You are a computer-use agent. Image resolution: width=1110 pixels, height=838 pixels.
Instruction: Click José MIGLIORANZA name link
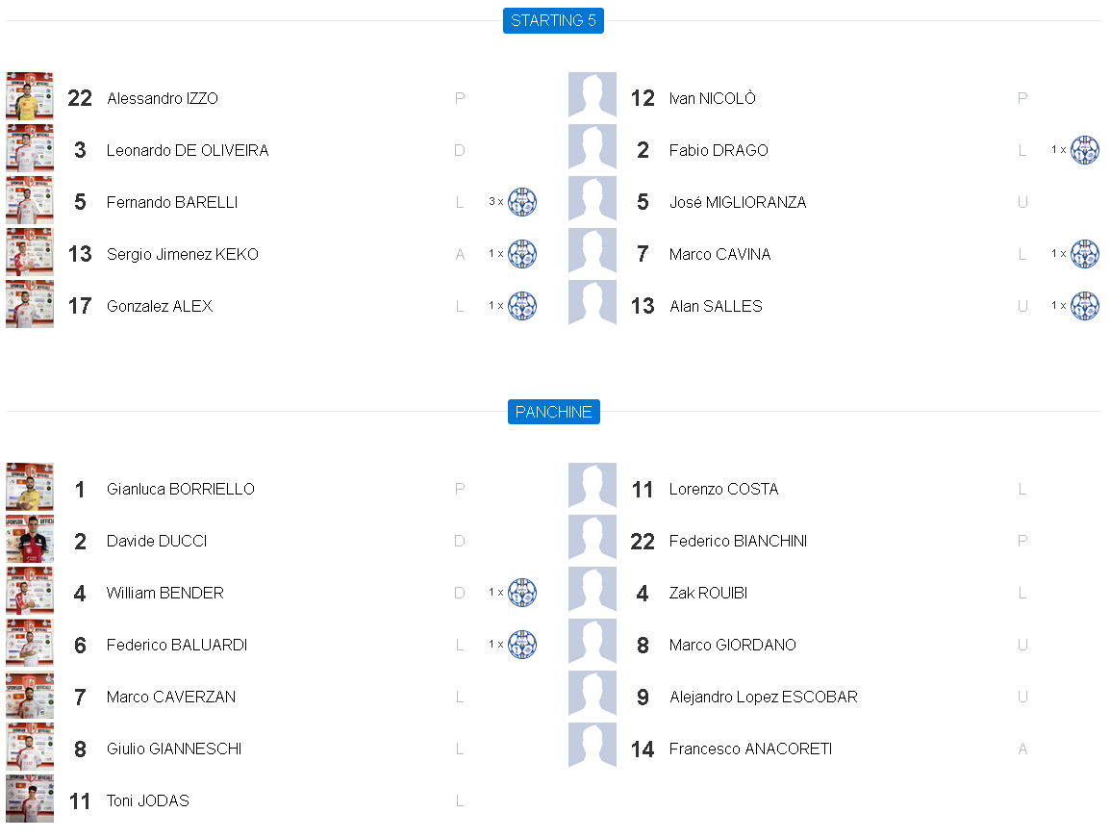pyautogui.click(x=738, y=202)
